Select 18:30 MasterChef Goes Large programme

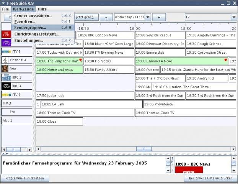pos(109,44)
